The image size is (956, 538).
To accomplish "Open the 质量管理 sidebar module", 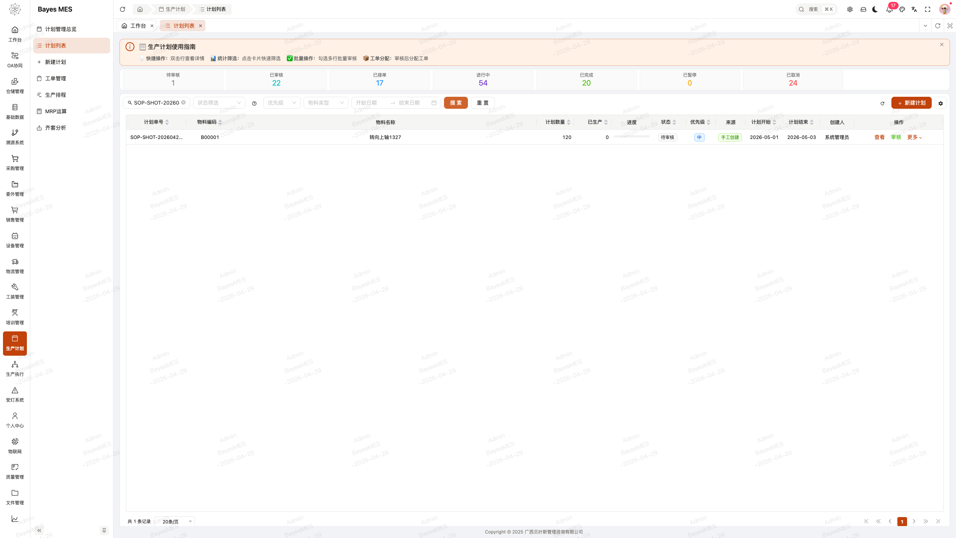I will [x=15, y=471].
